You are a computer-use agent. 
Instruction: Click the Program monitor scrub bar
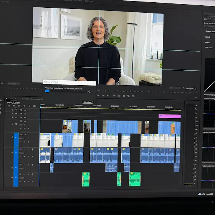point(147,91)
